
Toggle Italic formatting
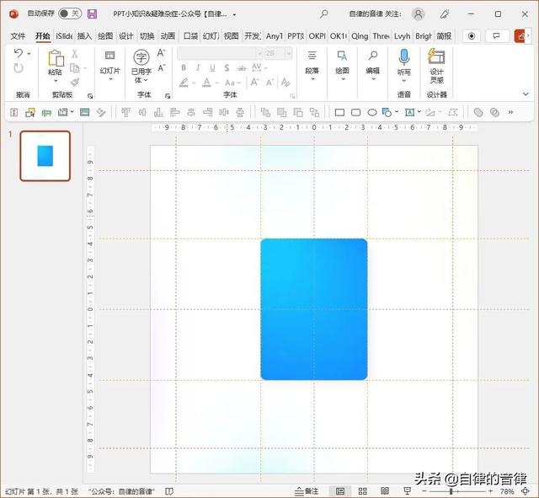pos(198,67)
